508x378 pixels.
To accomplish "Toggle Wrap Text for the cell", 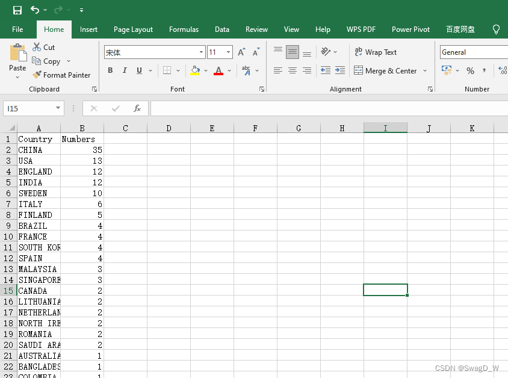I will tap(376, 52).
